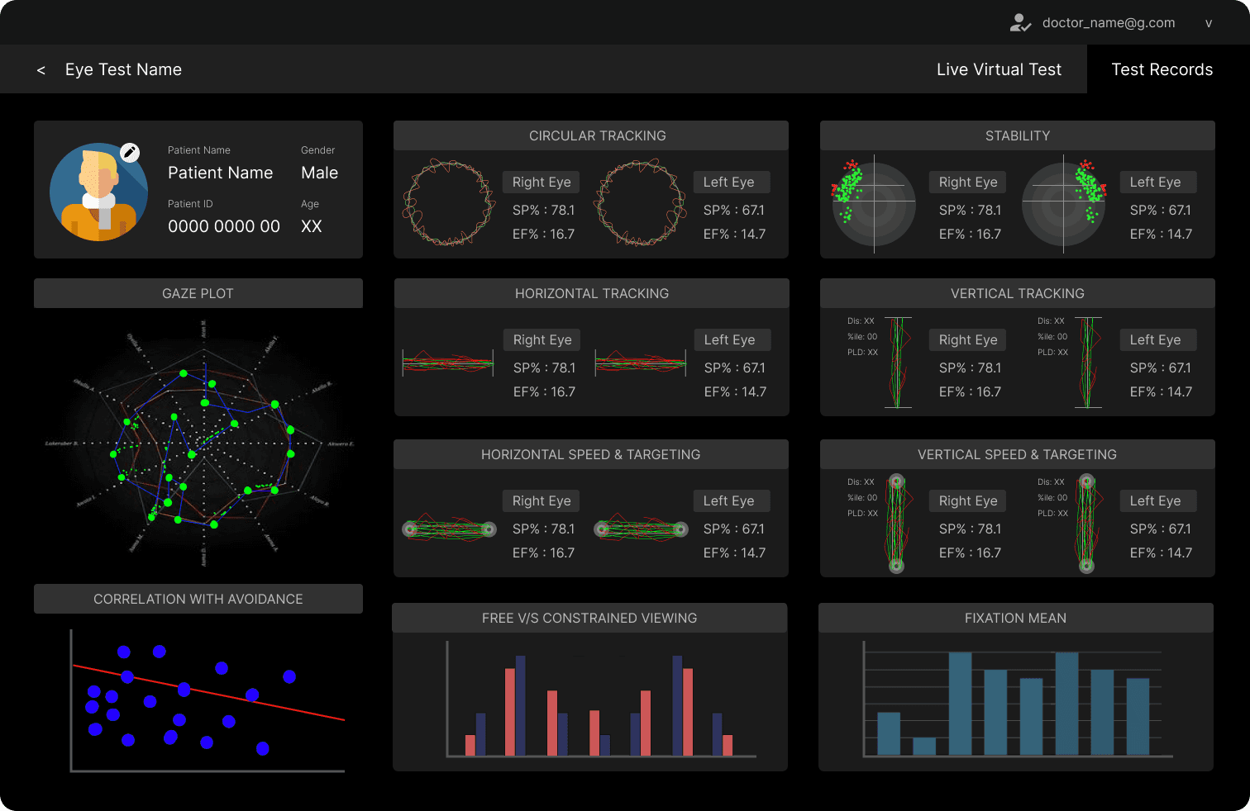Select Right Eye in Horizontal Tracking

pos(542,339)
